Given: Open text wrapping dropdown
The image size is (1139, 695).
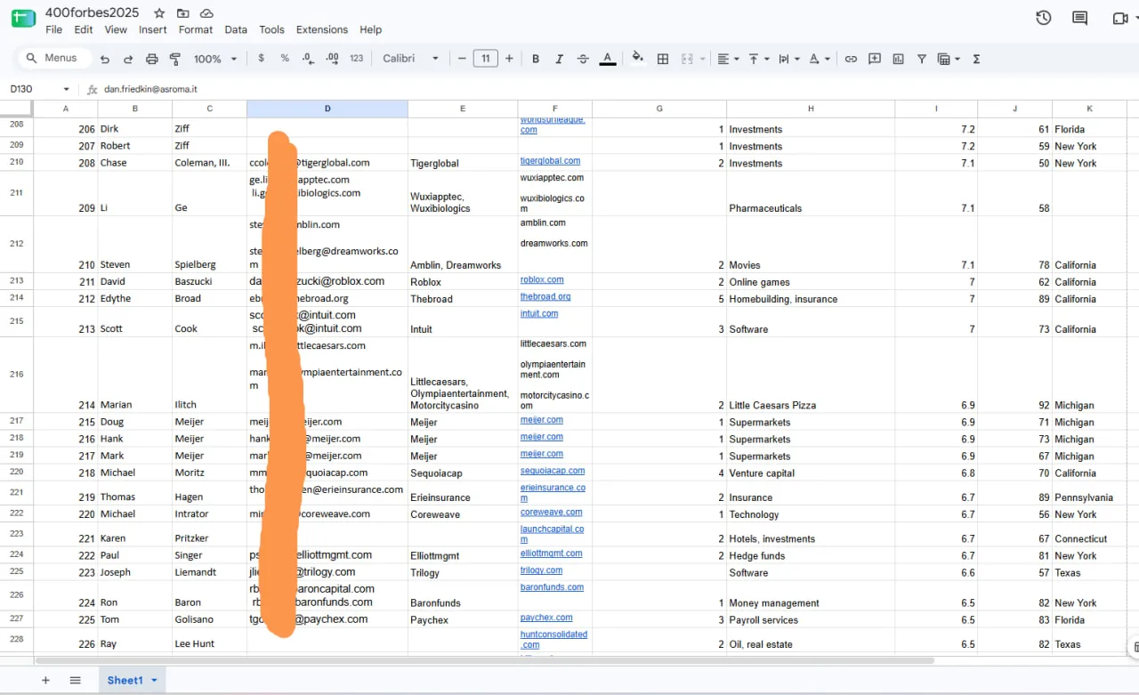Looking at the screenshot, I should pos(788,59).
